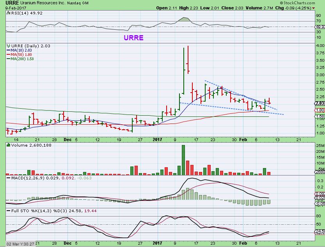The height and width of the screenshot is (247, 325).
Task: Click the URRE Daily bar chart icon
Action: 8,46
